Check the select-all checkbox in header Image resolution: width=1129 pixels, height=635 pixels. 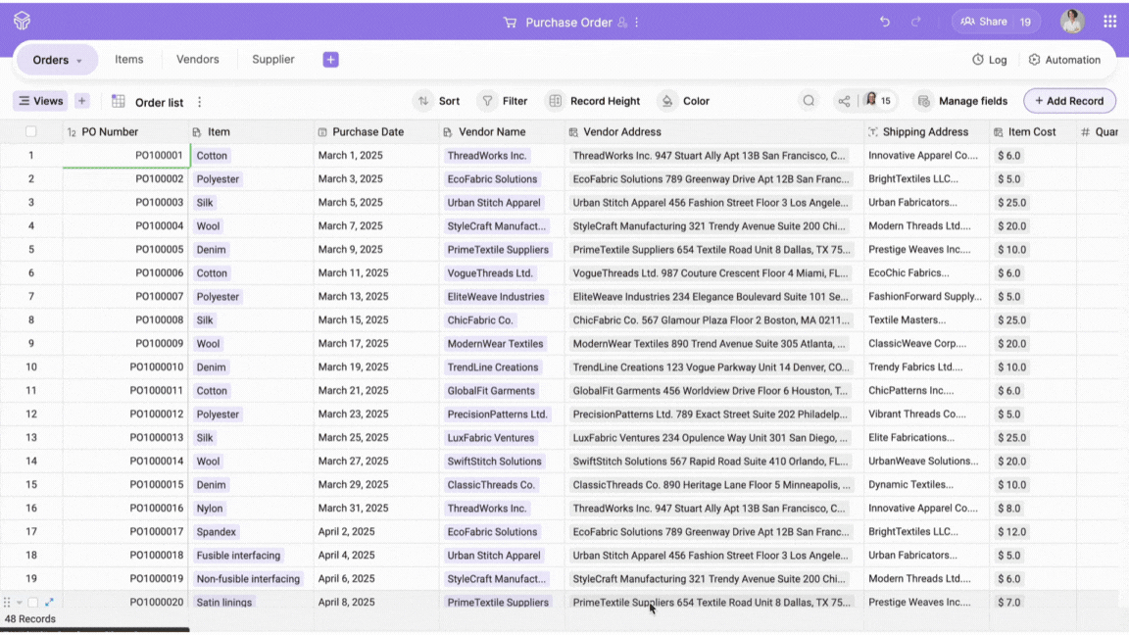pos(31,132)
